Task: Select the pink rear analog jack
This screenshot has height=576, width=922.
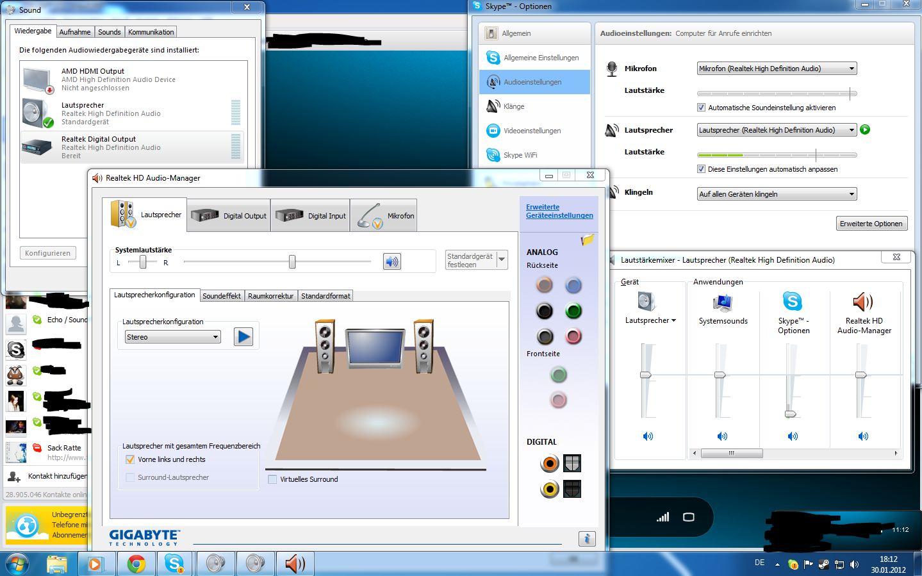Action: tap(573, 336)
